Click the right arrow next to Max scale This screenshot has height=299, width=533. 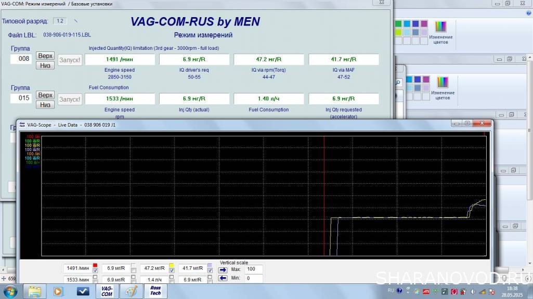[223, 269]
